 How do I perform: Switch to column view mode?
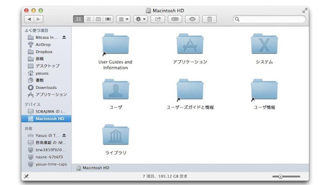tap(98, 19)
